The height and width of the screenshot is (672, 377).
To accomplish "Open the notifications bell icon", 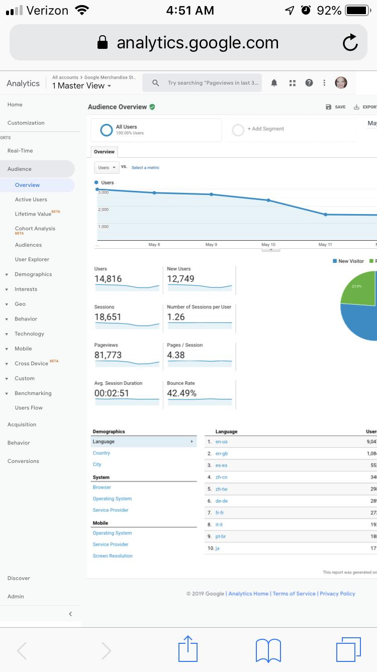I will tap(274, 83).
